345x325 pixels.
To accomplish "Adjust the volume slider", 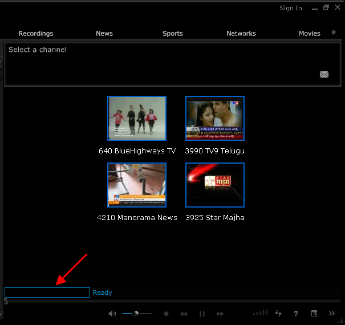I will pos(136,314).
